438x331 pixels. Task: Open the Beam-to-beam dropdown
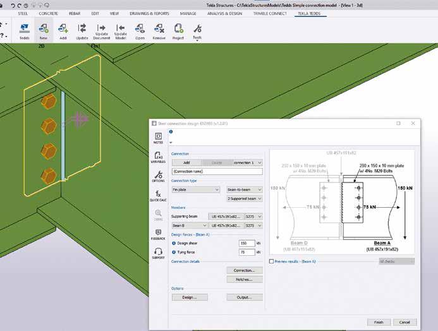(x=245, y=190)
